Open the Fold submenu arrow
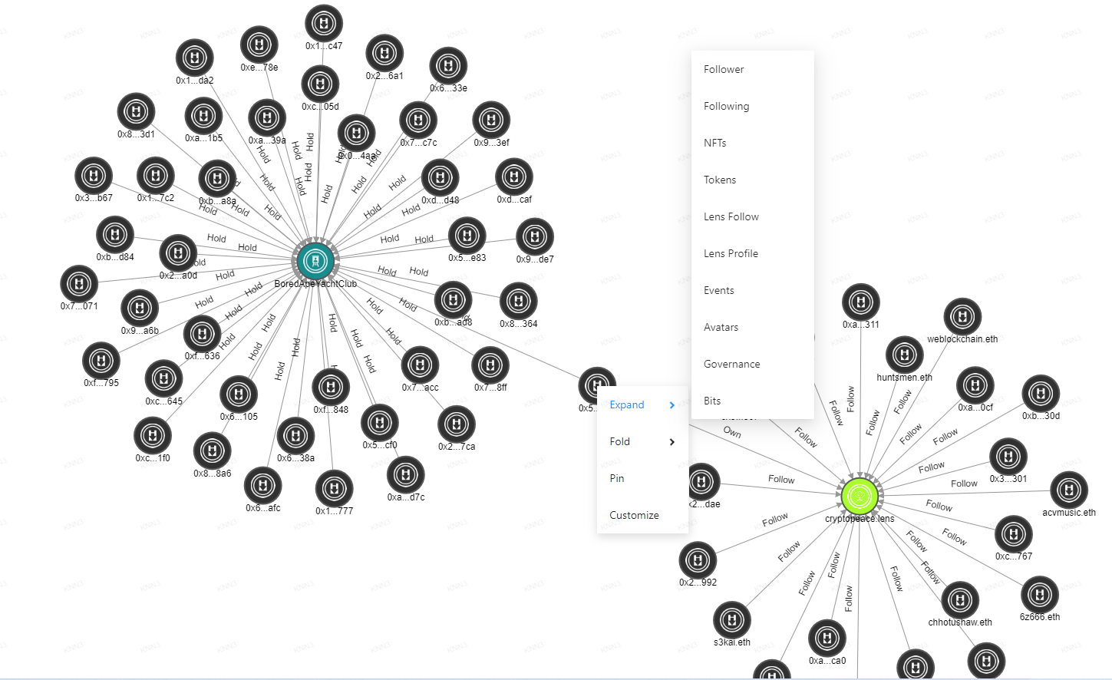 (672, 442)
